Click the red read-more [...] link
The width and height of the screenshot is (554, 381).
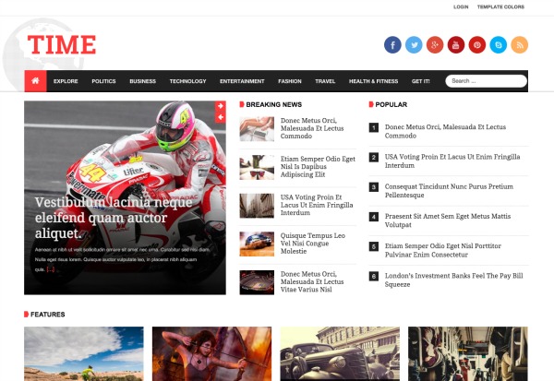51,269
